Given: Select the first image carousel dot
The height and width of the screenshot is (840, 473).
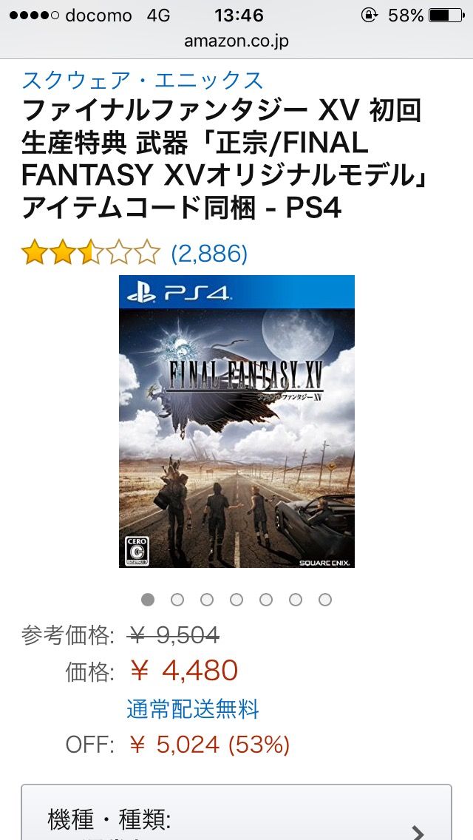Looking at the screenshot, I should (x=148, y=600).
